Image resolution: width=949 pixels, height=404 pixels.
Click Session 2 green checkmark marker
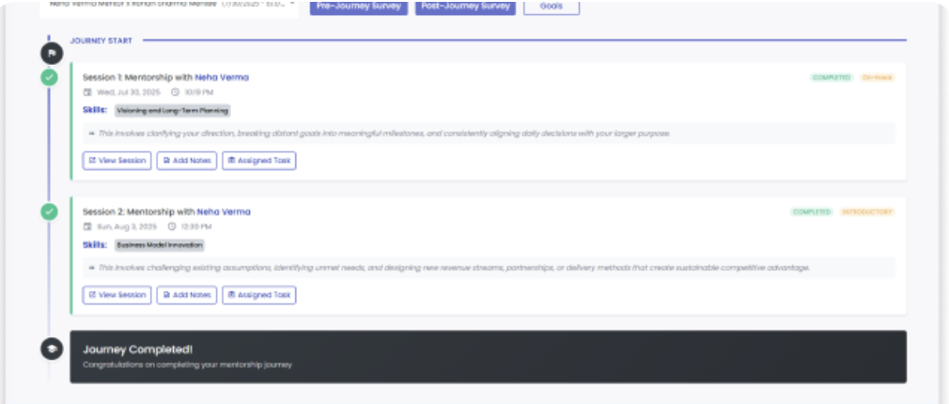(x=49, y=211)
